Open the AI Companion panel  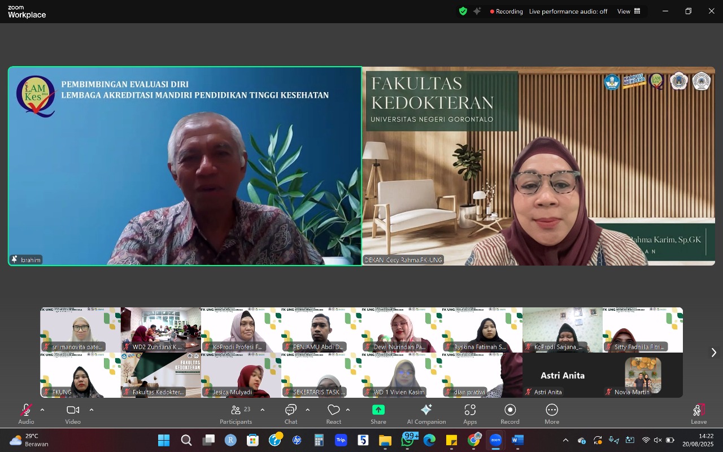[x=426, y=414]
